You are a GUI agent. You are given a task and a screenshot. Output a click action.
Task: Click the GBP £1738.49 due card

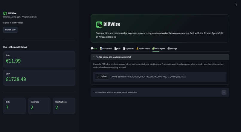coord(39,78)
